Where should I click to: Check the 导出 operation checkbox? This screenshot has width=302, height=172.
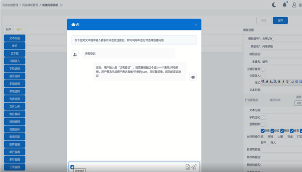coord(286,137)
